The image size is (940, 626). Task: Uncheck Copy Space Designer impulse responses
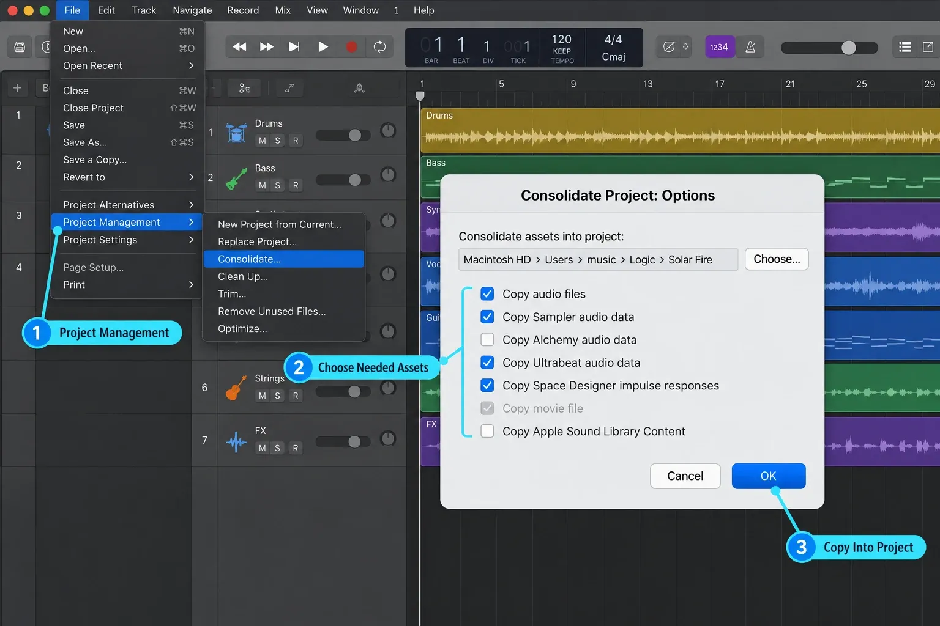[487, 385]
